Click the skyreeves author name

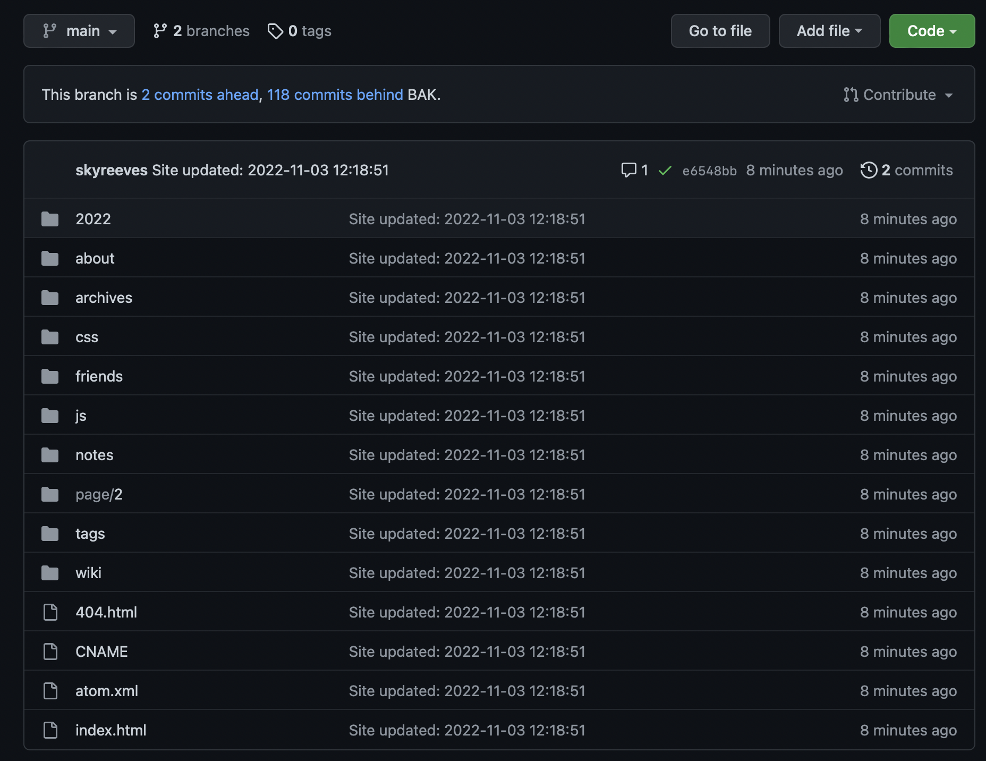[x=112, y=170]
